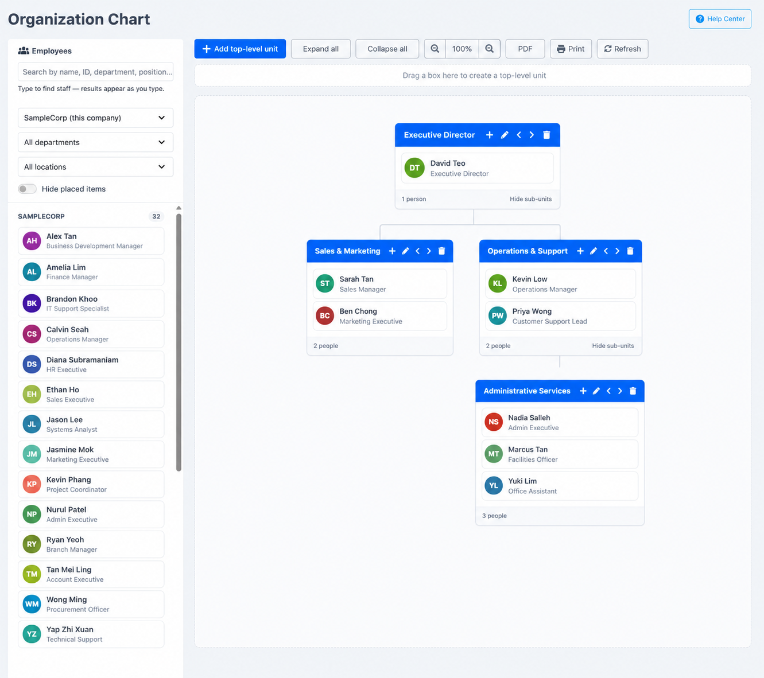Image resolution: width=764 pixels, height=678 pixels.
Task: Delete the Executive Director unit
Action: [x=546, y=135]
